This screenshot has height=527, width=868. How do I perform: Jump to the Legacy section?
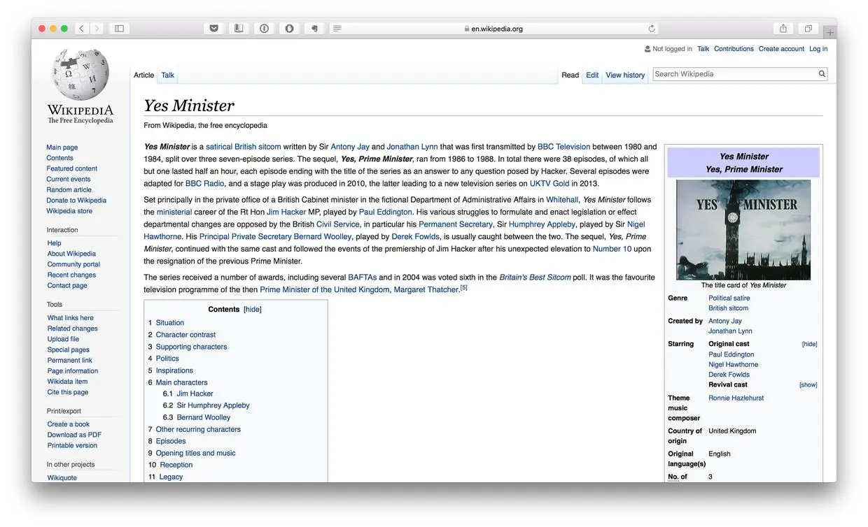171,477
